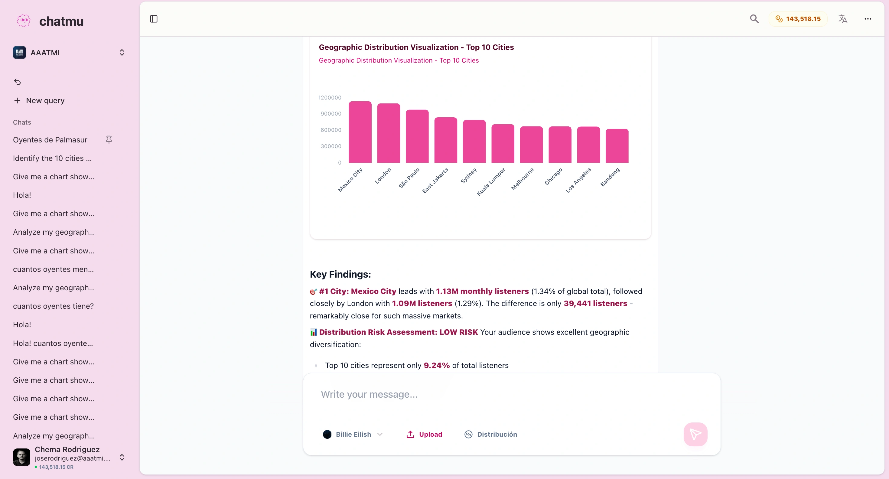Unpin the Oyentes de Palmasur chat
The image size is (889, 479).
(x=109, y=139)
